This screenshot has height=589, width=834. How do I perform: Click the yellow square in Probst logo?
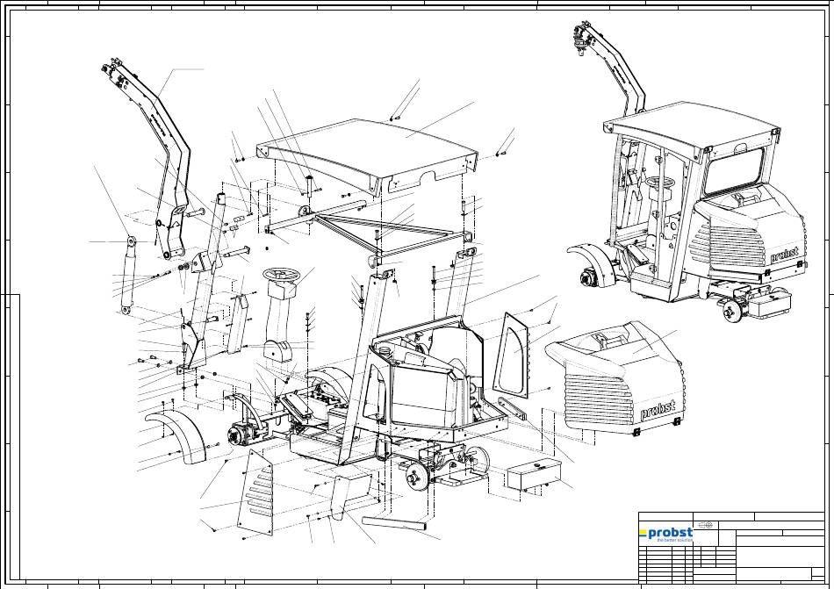point(643,533)
